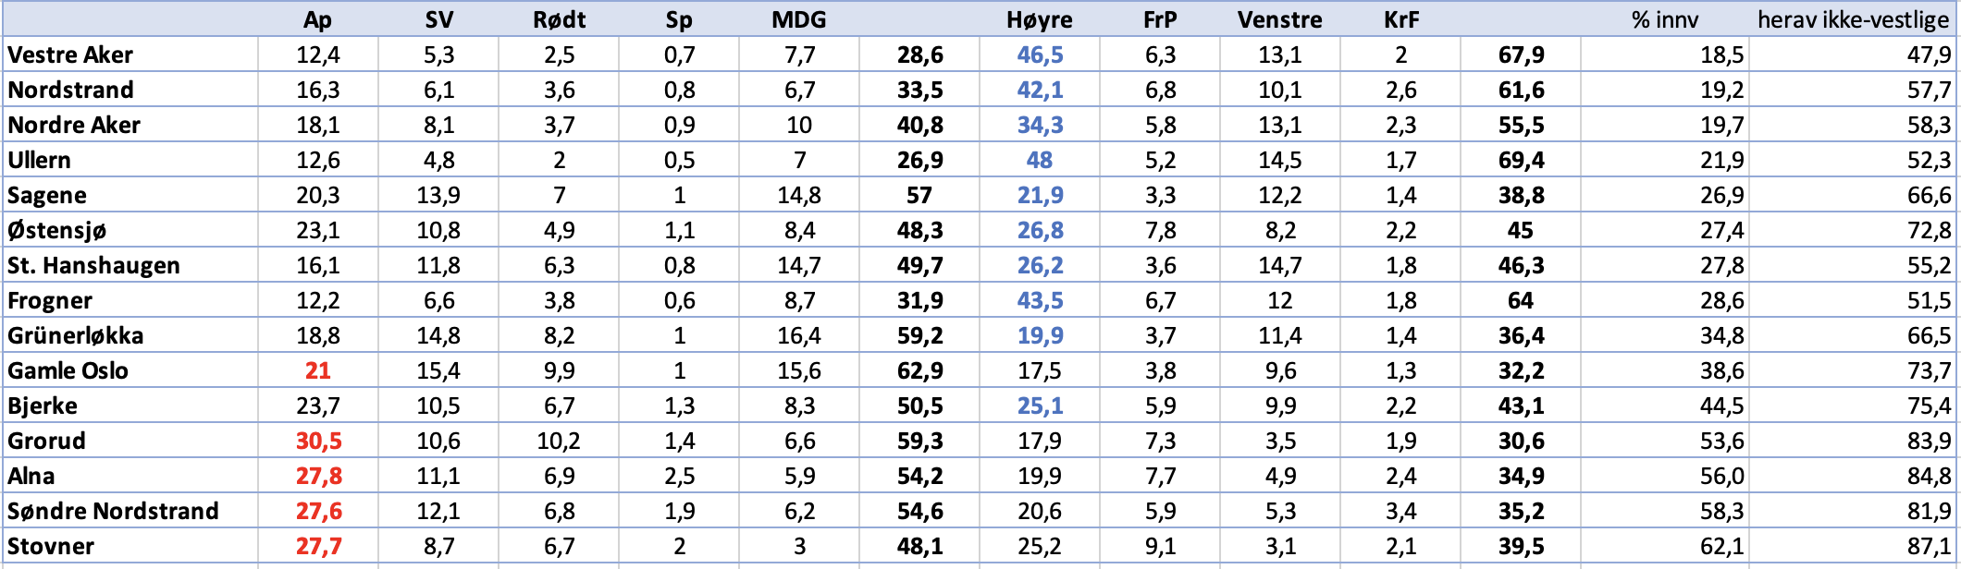
Task: Click the "herav ikke-vestlige" header cell
Action: (1853, 19)
